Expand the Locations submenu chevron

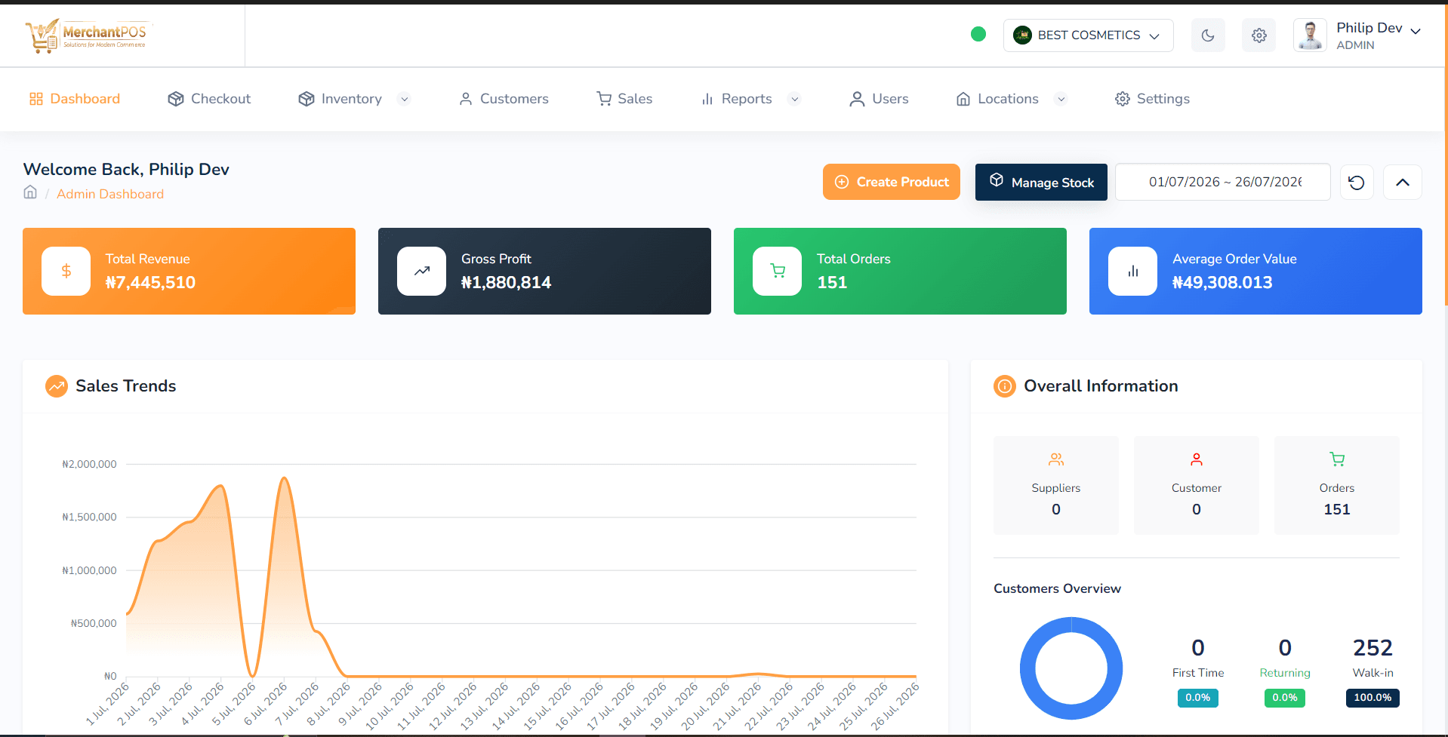click(x=1061, y=99)
